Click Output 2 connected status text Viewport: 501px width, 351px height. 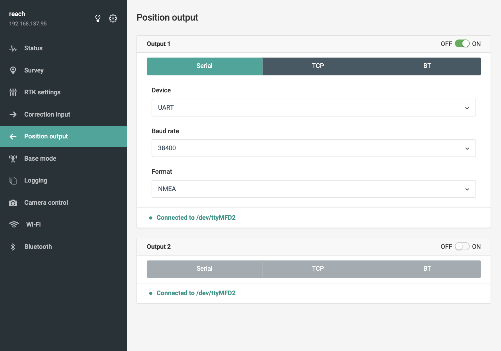(x=196, y=293)
